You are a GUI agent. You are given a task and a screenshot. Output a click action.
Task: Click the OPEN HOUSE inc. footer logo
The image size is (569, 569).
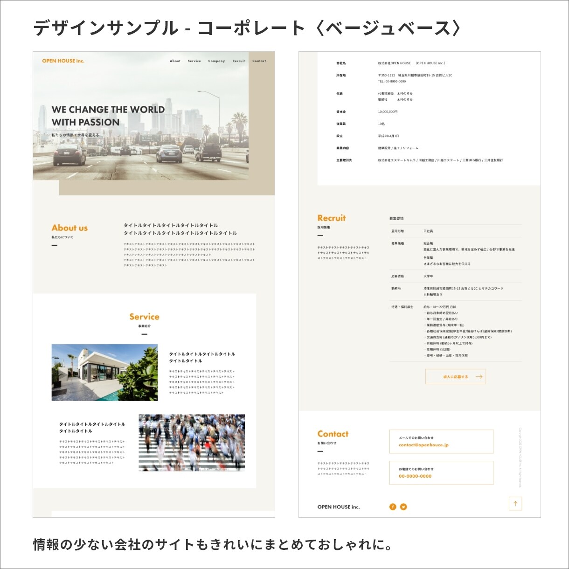[x=339, y=507]
